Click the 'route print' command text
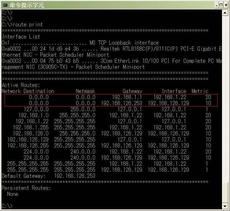Screen dimensions: 230x211 pyautogui.click(x=28, y=25)
